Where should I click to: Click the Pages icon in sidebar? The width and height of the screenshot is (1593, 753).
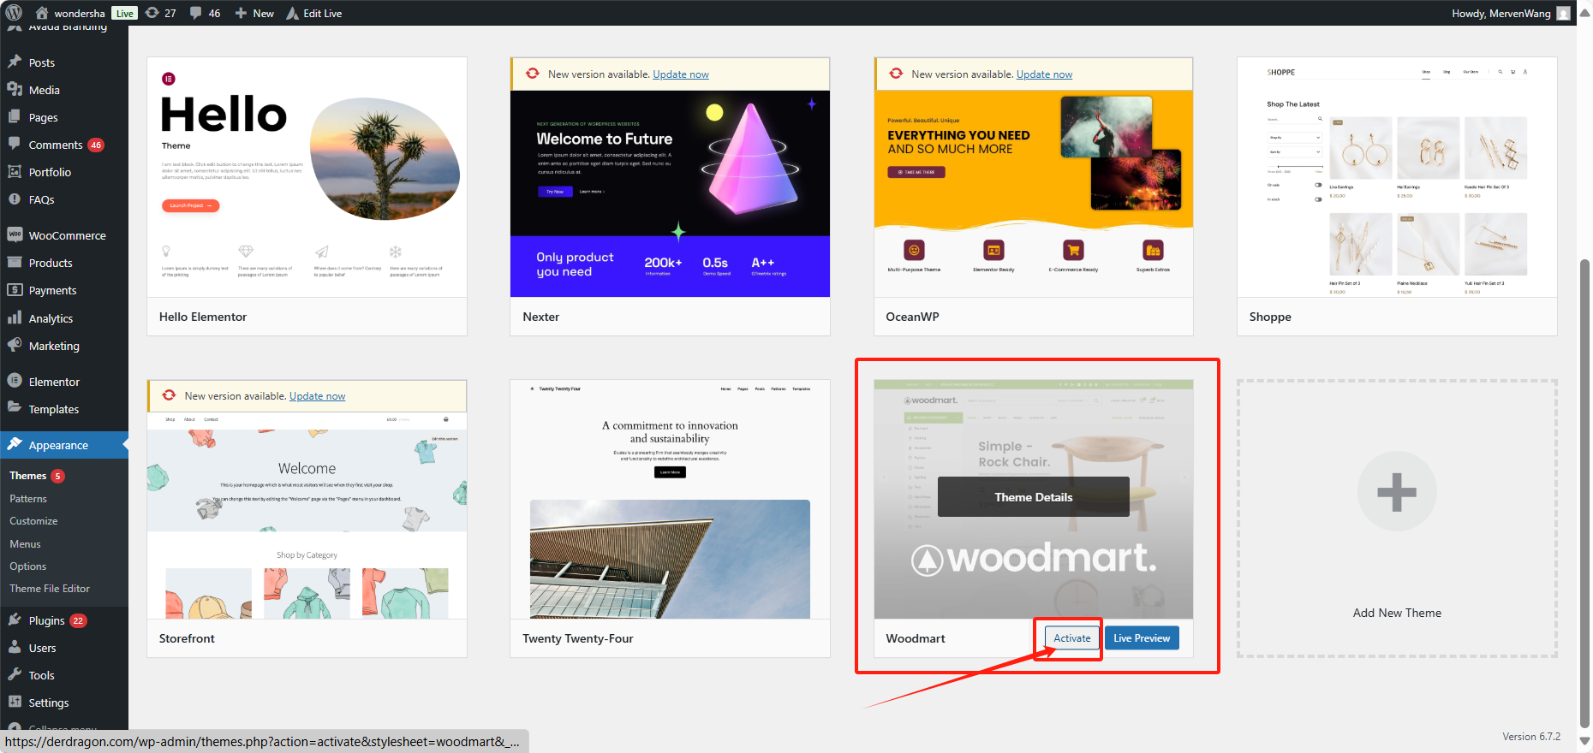[x=15, y=116]
